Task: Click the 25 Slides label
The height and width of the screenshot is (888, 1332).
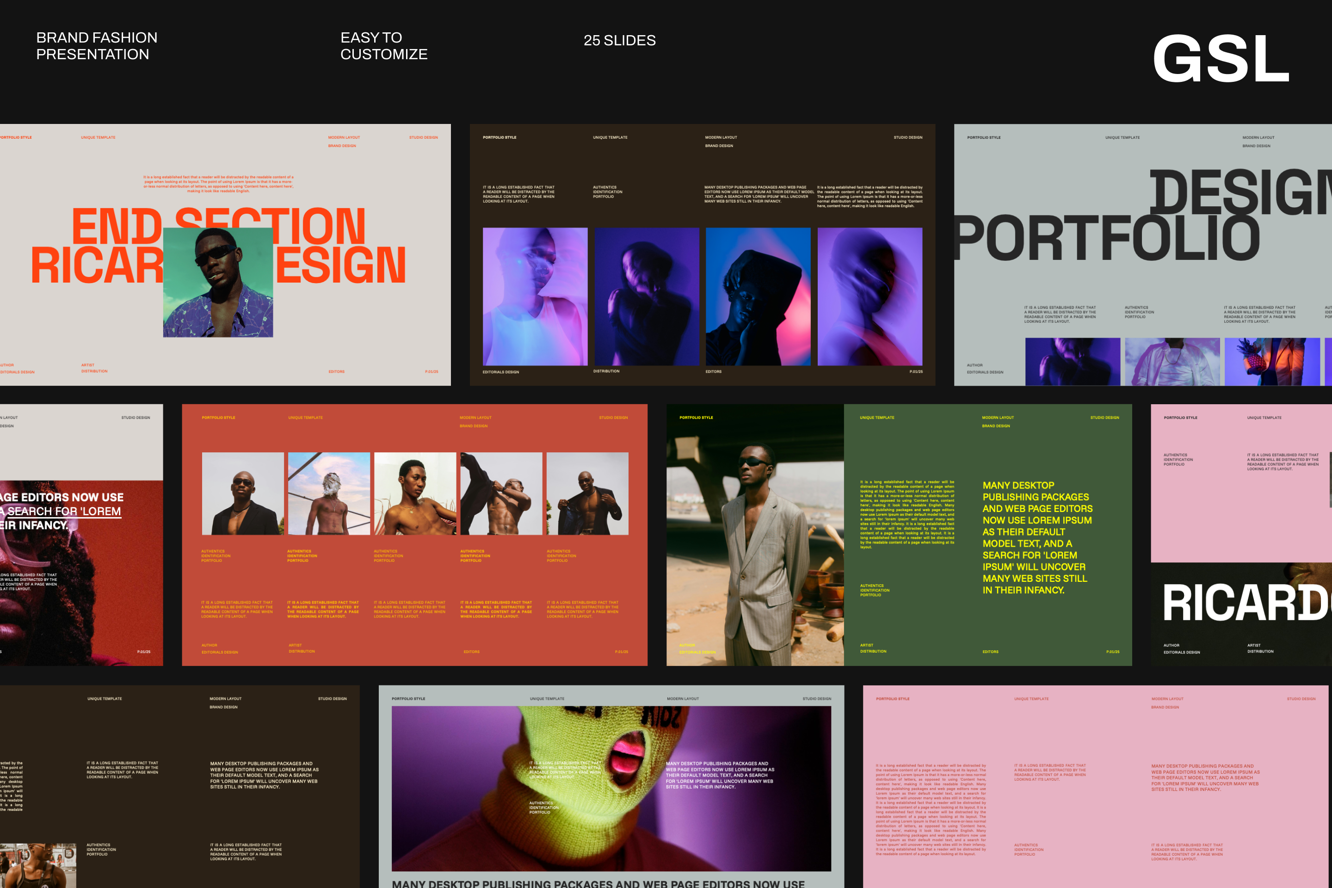Action: (x=619, y=40)
